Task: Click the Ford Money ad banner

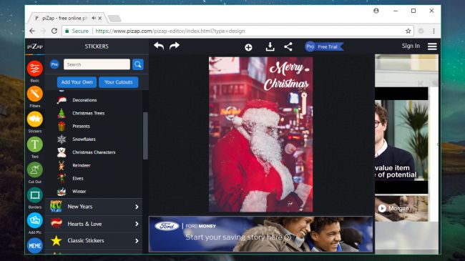Action: click(x=260, y=235)
